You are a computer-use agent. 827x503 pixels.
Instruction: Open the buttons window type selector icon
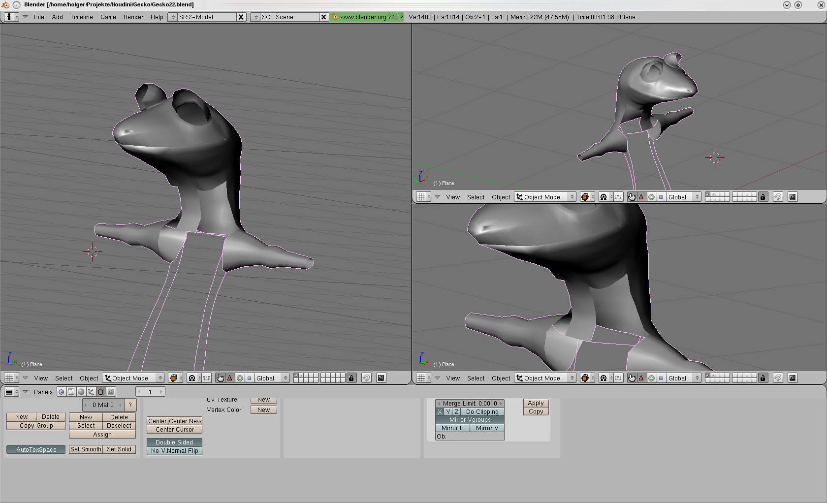tap(11, 392)
